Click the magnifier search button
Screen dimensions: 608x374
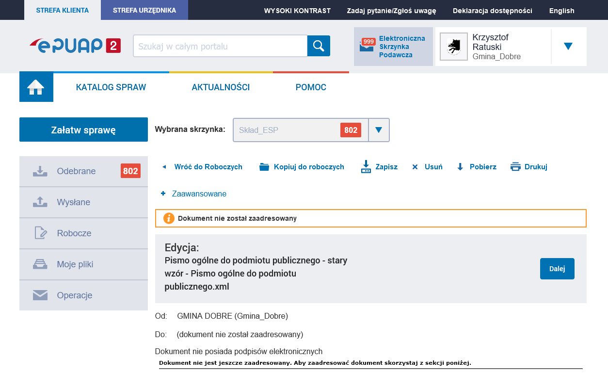pyautogui.click(x=319, y=46)
